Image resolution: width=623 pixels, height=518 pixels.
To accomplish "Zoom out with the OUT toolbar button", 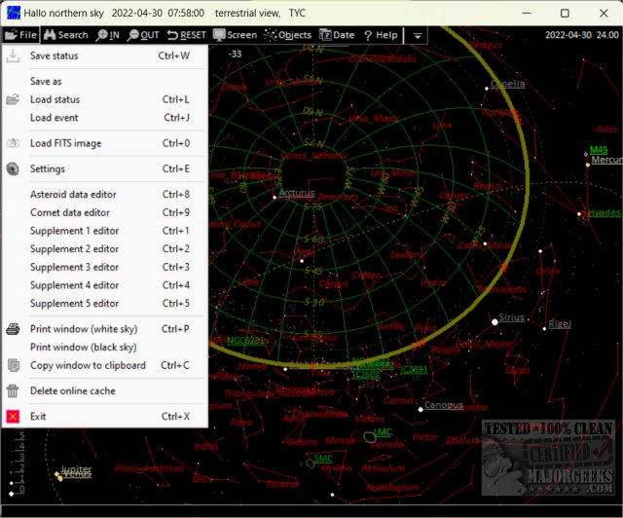I will pyautogui.click(x=142, y=35).
